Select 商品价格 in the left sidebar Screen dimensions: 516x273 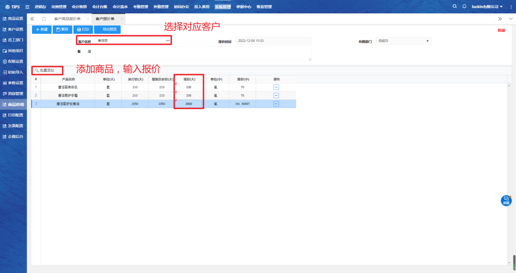click(x=16, y=104)
